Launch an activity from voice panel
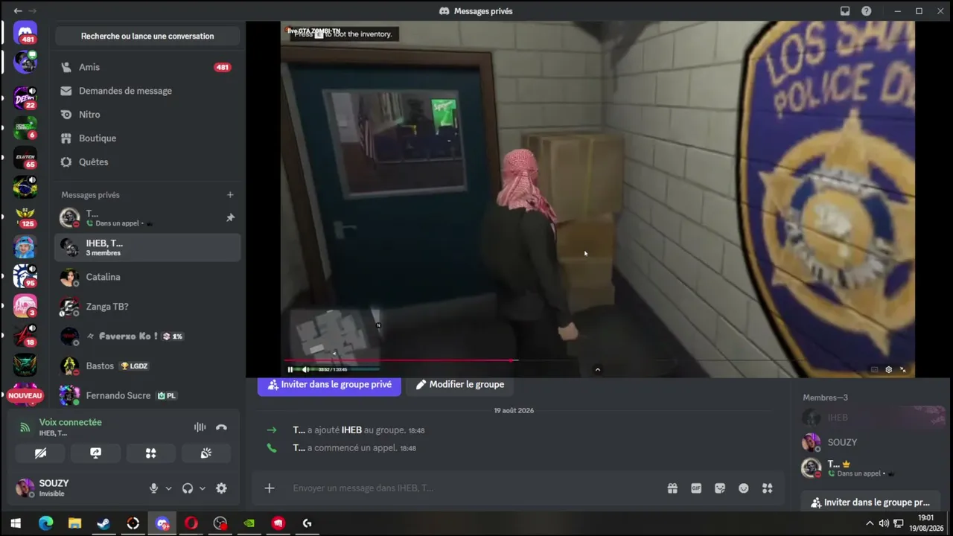Viewport: 953px width, 536px height. click(150, 453)
